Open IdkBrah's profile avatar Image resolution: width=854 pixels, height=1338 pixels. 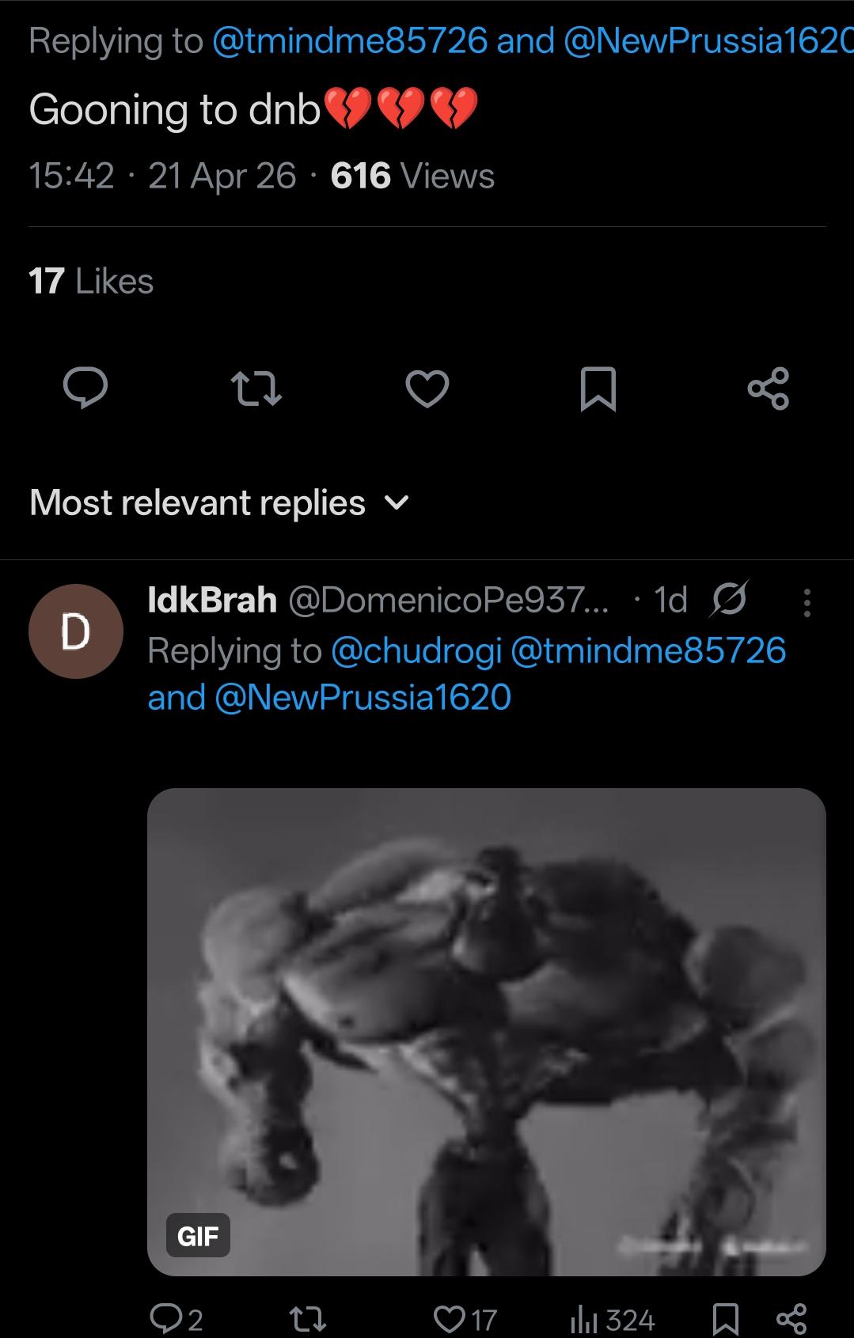(x=76, y=631)
